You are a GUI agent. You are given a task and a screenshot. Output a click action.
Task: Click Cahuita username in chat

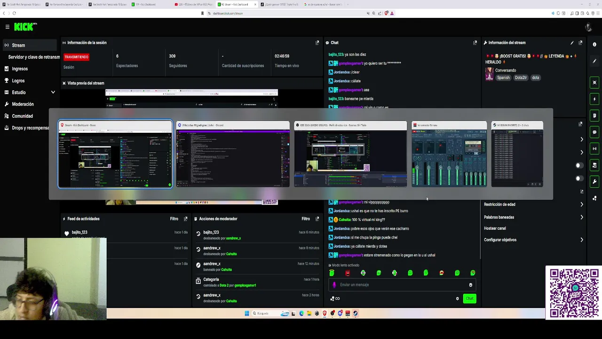345,220
